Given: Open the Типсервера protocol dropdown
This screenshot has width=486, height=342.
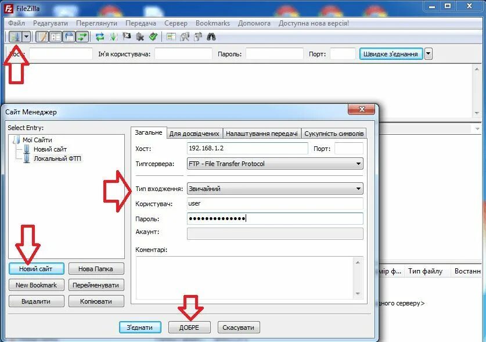Looking at the screenshot, I should click(x=275, y=164).
